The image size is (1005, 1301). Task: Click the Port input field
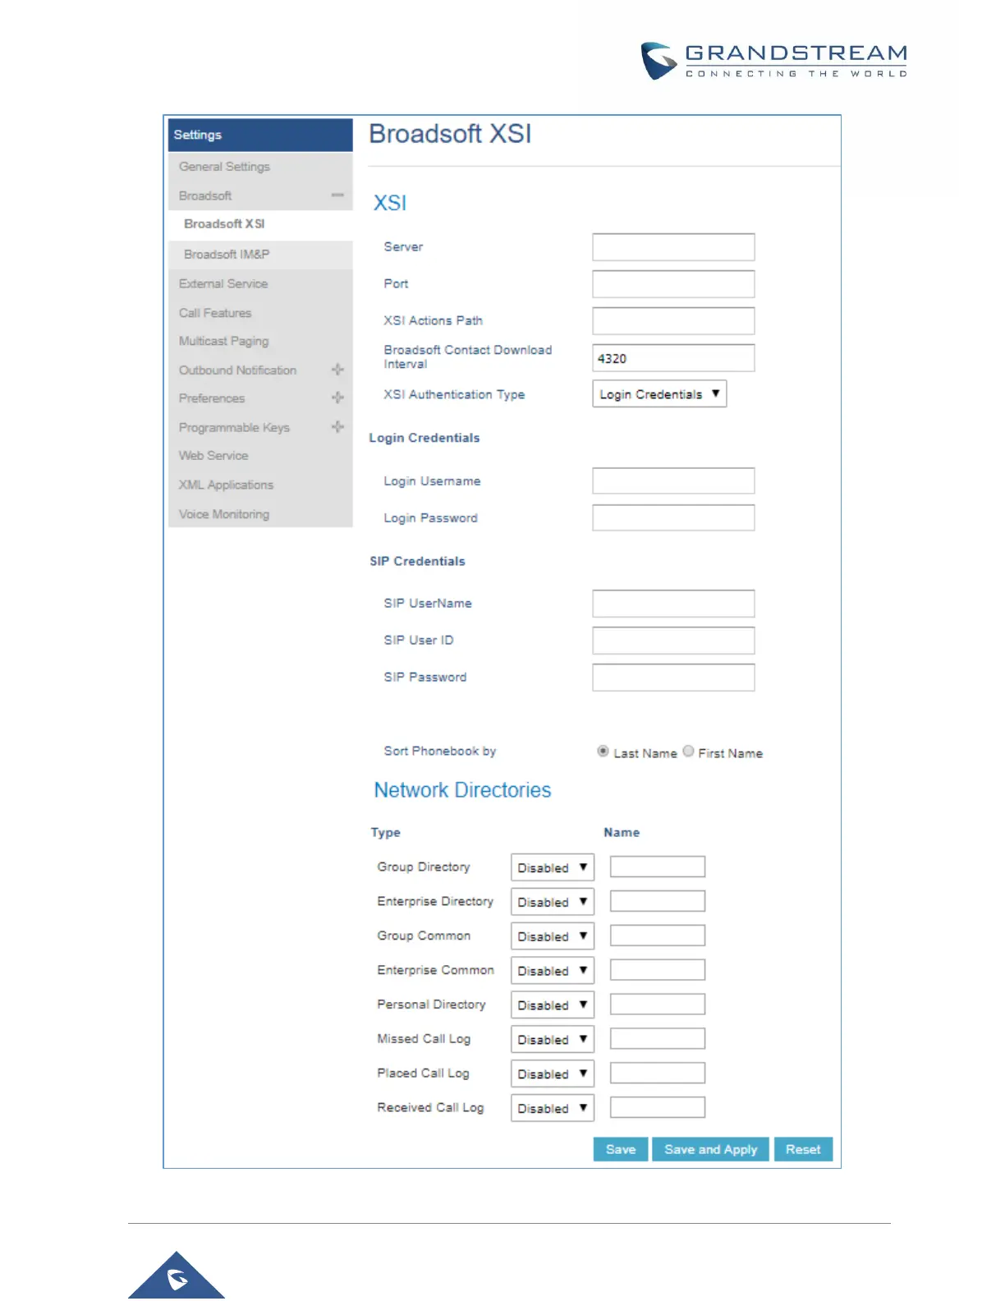673,284
